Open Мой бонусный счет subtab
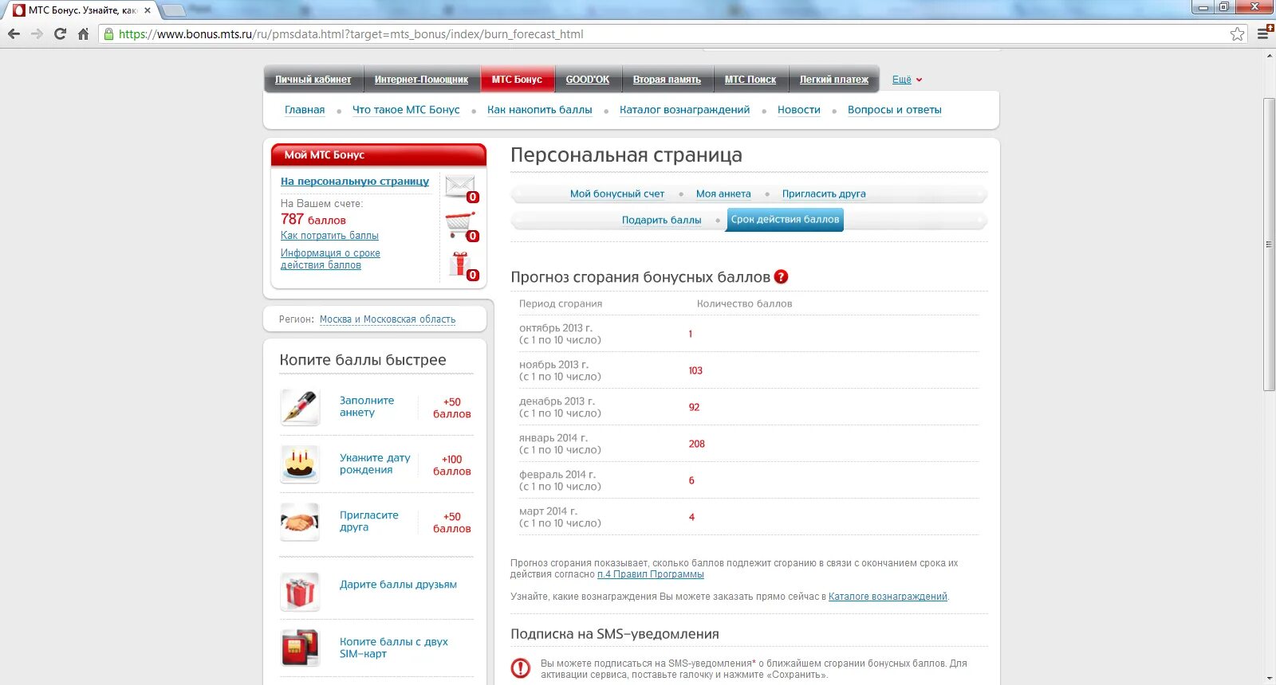Screen dimensions: 1276x685 [617, 194]
